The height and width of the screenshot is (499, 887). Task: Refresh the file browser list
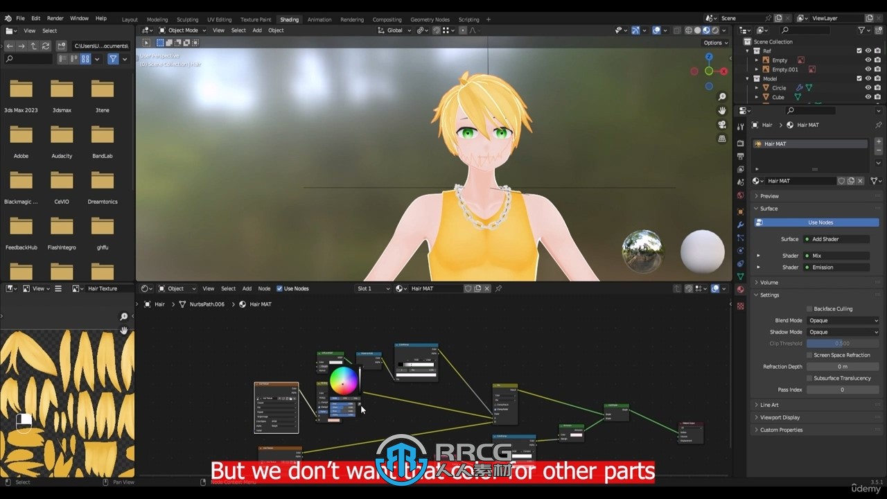pos(46,46)
